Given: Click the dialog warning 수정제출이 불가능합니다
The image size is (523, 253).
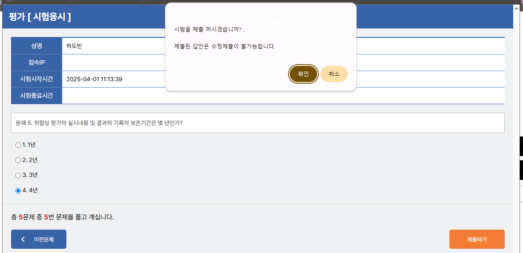Looking at the screenshot, I should click(x=243, y=46).
